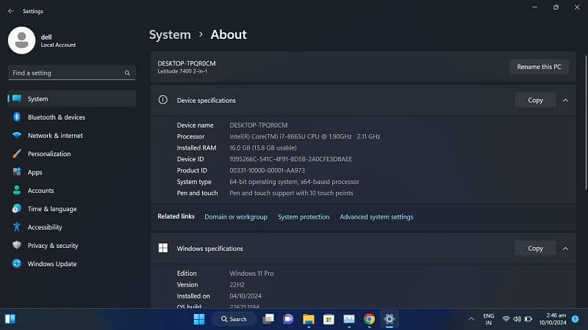This screenshot has height=330, width=588.
Task: Click Rename this PC button
Action: (x=539, y=67)
